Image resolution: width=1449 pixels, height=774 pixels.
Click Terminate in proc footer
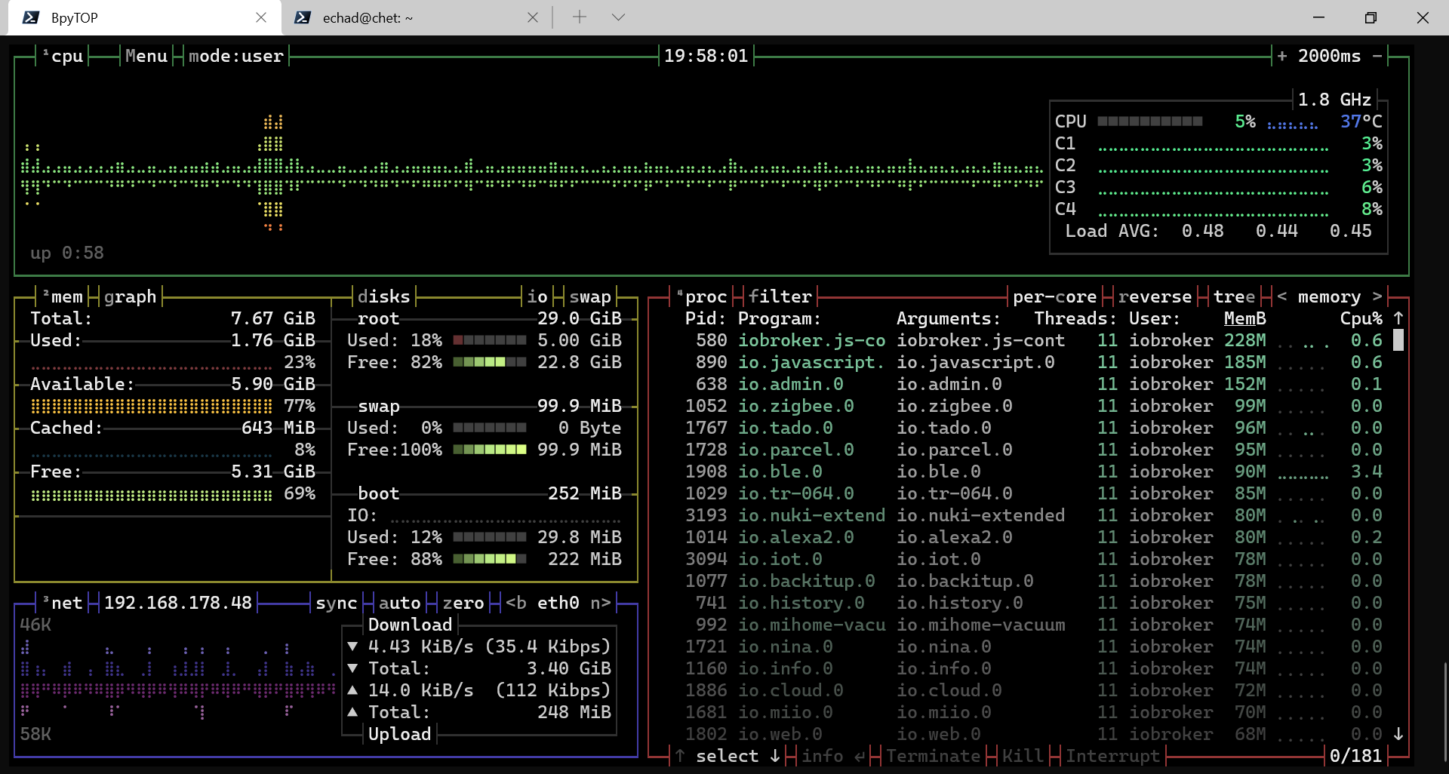[934, 756]
